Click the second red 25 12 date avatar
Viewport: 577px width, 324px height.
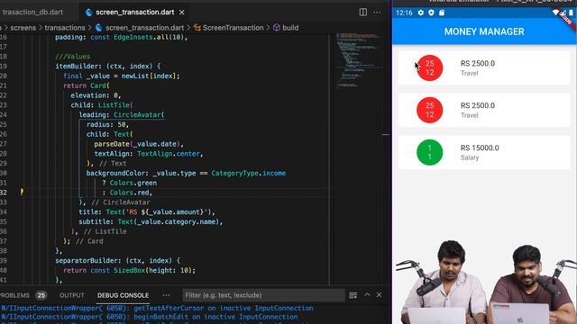click(429, 110)
